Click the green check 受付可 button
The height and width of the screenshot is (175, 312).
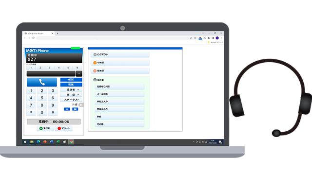(x=45, y=128)
